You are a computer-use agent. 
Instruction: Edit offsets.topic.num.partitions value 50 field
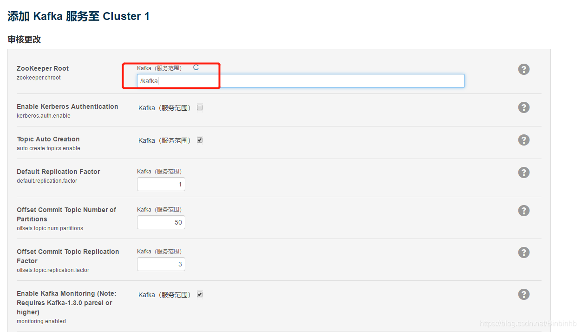click(x=161, y=222)
